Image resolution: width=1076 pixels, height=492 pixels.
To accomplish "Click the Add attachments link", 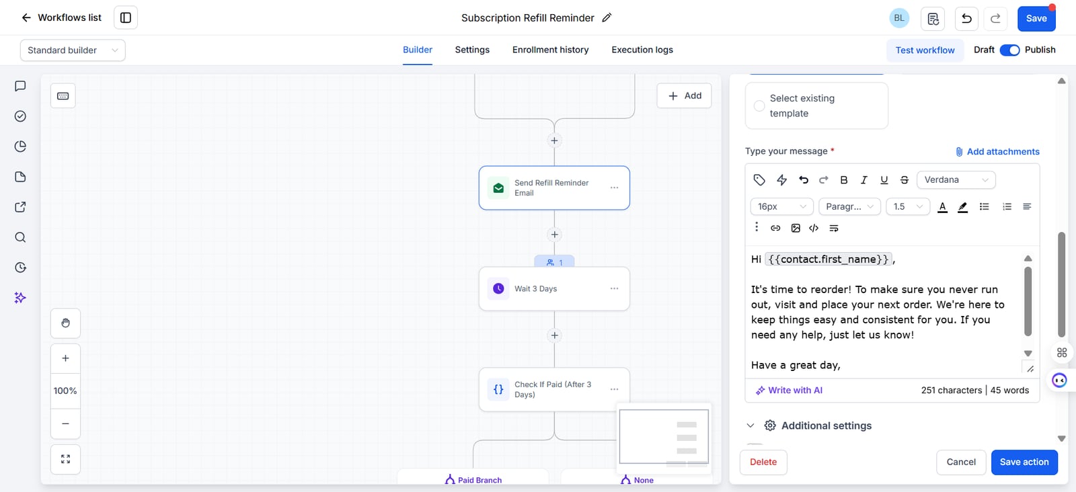I will [997, 151].
